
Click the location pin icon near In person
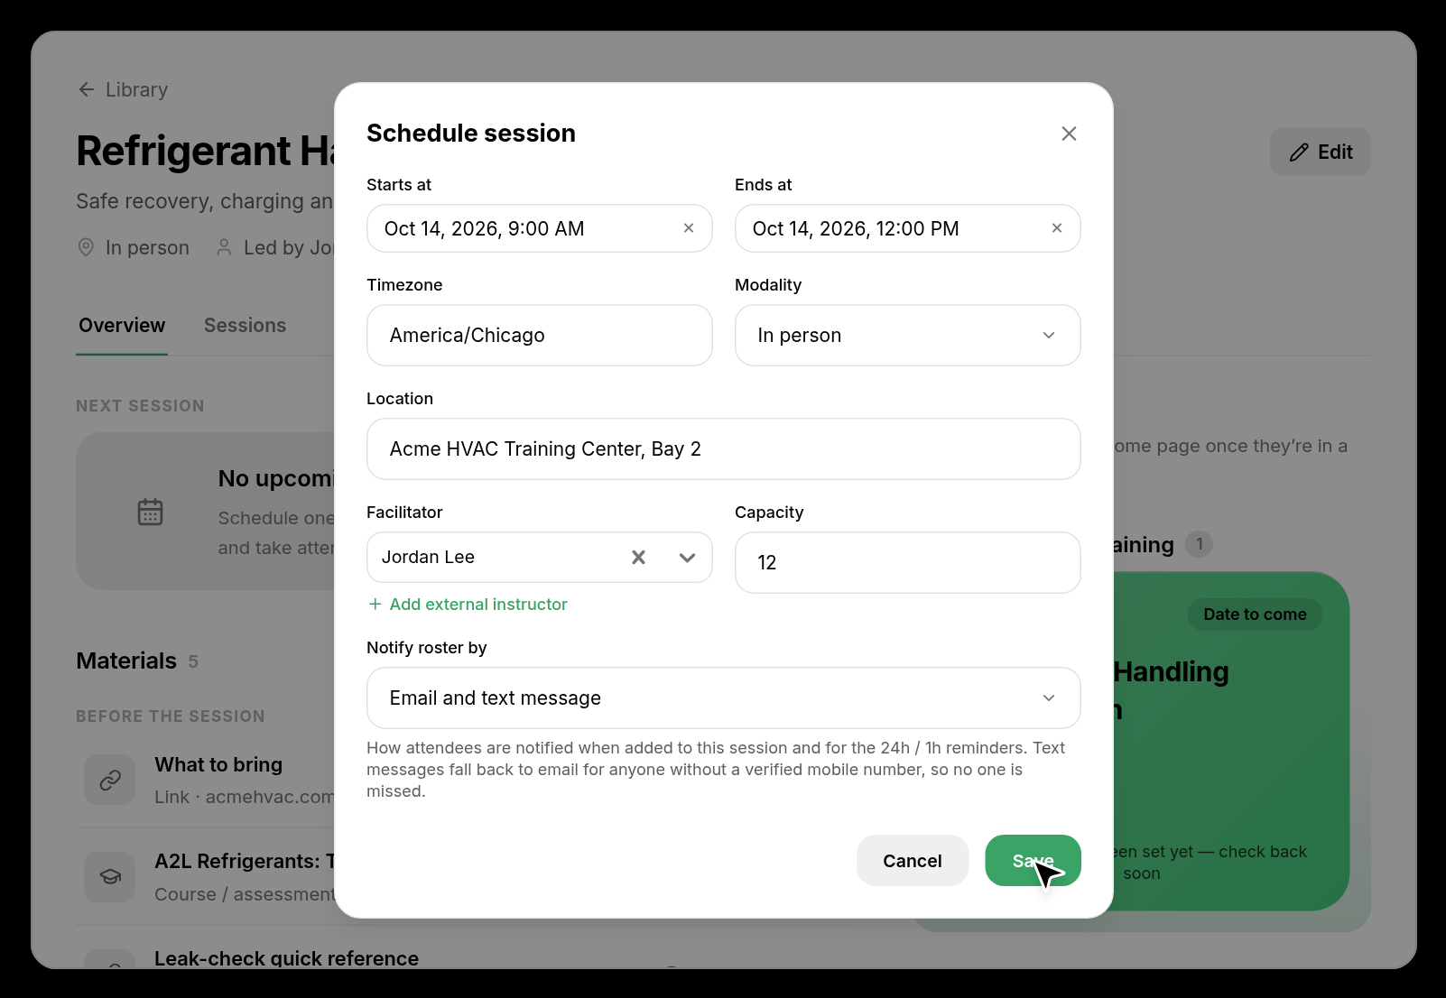(86, 247)
